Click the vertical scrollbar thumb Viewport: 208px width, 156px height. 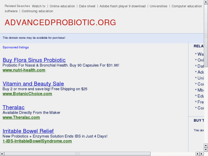tap(206, 35)
